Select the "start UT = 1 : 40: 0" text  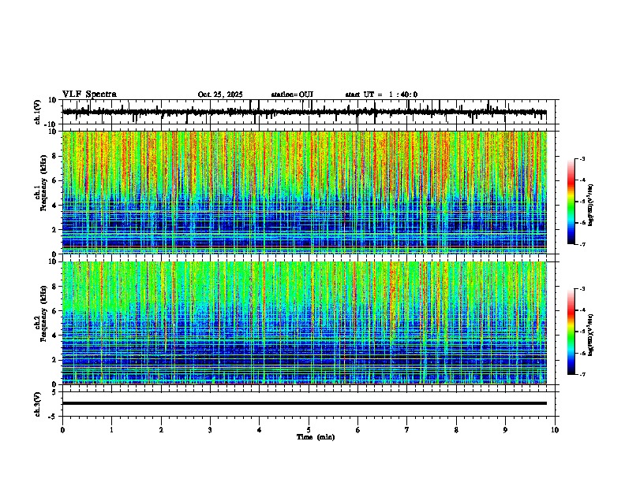[x=381, y=95]
